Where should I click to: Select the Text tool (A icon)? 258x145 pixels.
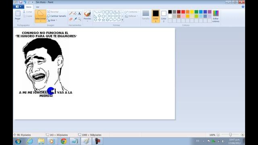click(79, 14)
